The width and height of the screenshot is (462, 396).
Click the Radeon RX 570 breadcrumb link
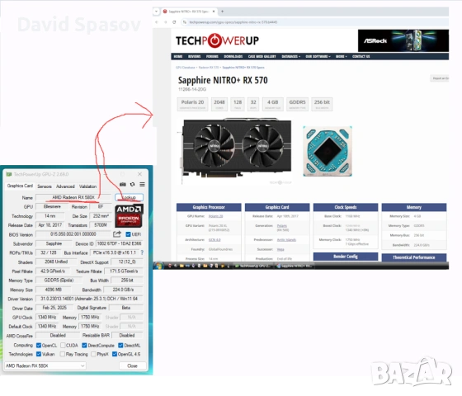(x=209, y=68)
